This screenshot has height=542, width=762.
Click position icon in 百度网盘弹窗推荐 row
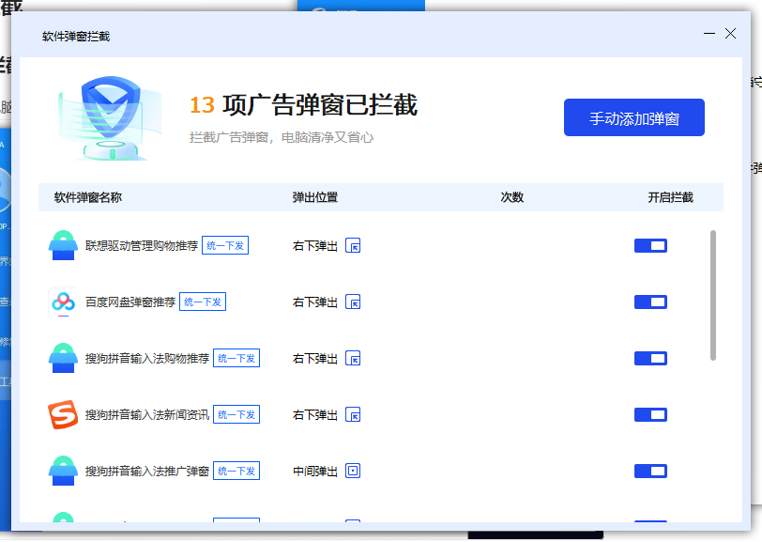(x=353, y=302)
